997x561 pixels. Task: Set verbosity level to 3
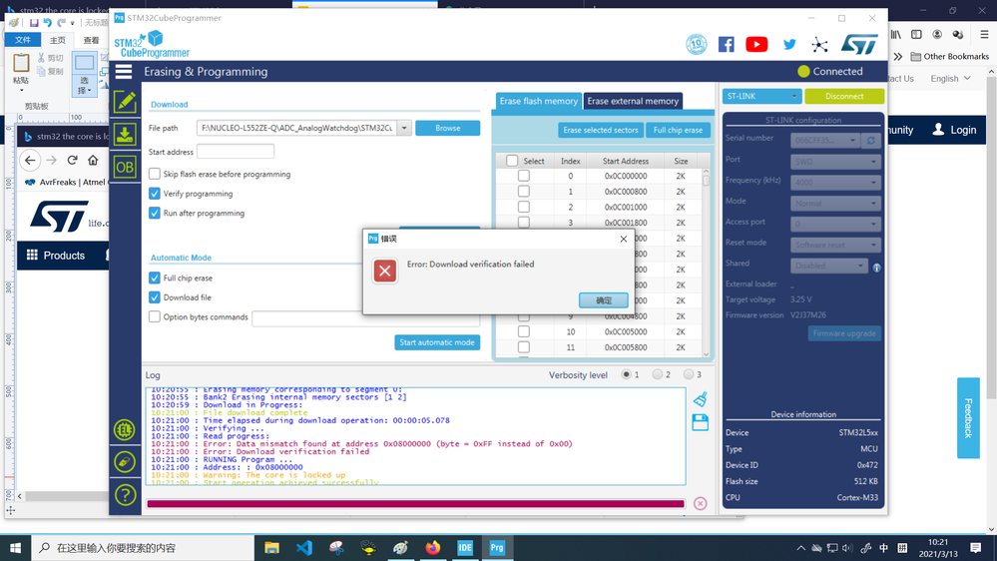688,374
